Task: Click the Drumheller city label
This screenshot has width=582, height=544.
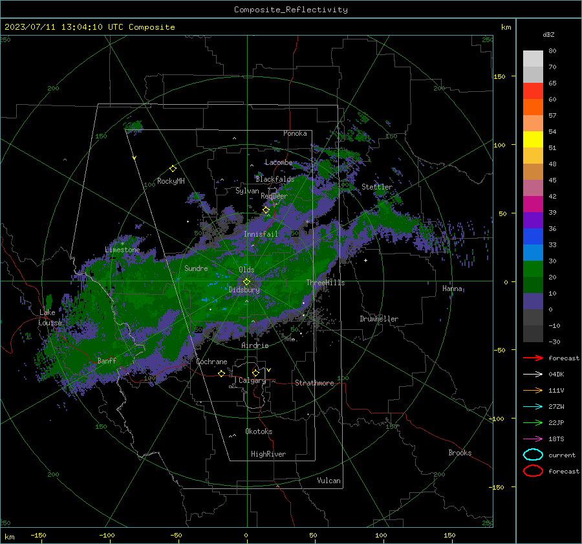Action: coord(379,319)
